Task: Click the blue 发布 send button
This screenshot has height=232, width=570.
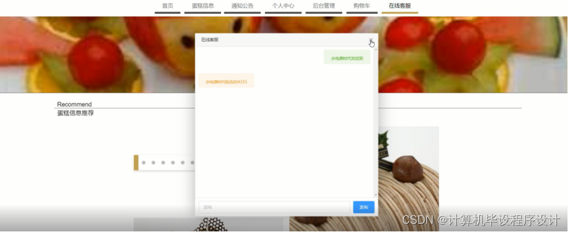Action: 363,207
